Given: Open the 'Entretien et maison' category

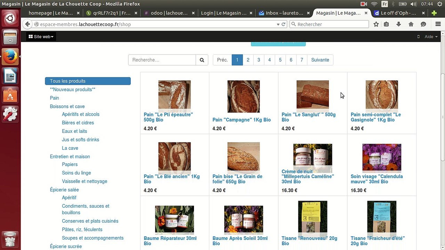Looking at the screenshot, I should point(70,157).
